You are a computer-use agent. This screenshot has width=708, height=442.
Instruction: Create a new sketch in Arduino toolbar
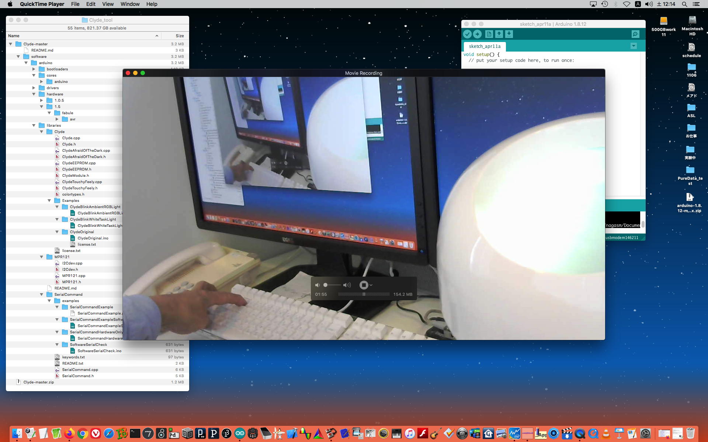coord(489,34)
